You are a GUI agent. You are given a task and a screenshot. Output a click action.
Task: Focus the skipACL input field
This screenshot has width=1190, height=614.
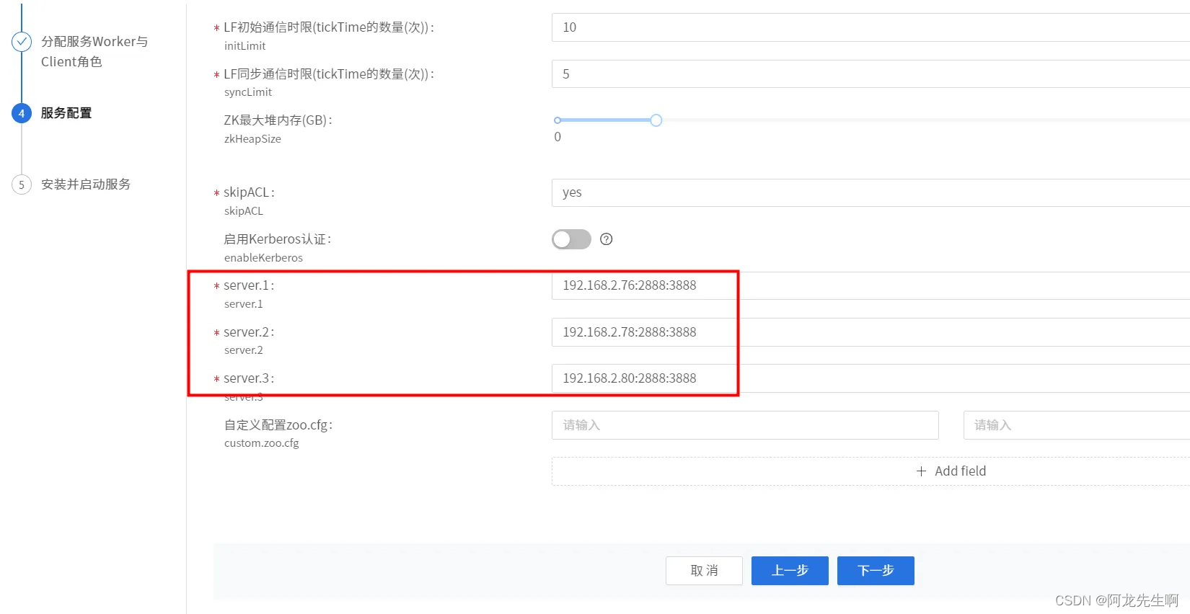(871, 192)
